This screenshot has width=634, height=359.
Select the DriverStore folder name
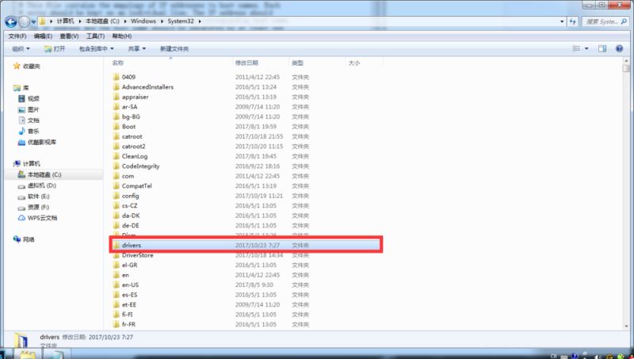pyautogui.click(x=137, y=255)
